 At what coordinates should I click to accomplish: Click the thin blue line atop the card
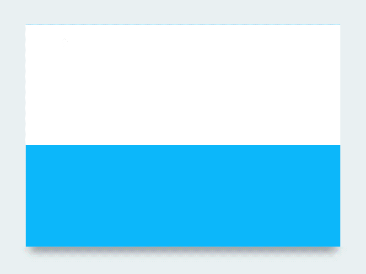183,24
